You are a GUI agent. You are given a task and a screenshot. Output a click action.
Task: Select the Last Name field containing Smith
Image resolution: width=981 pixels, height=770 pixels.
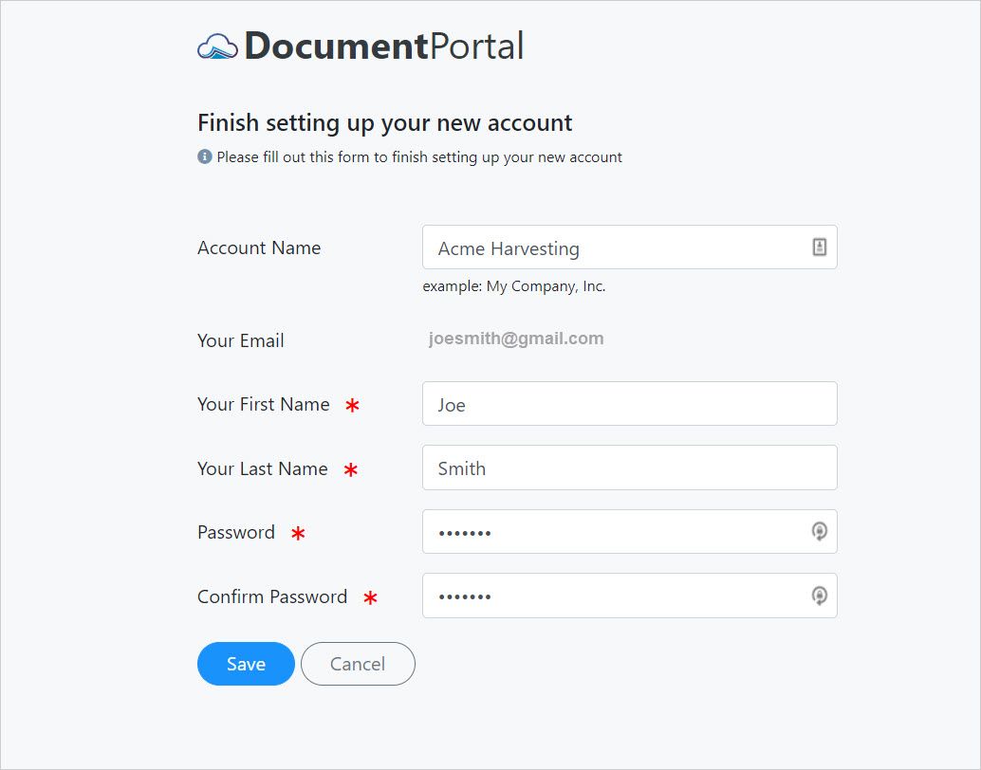629,467
